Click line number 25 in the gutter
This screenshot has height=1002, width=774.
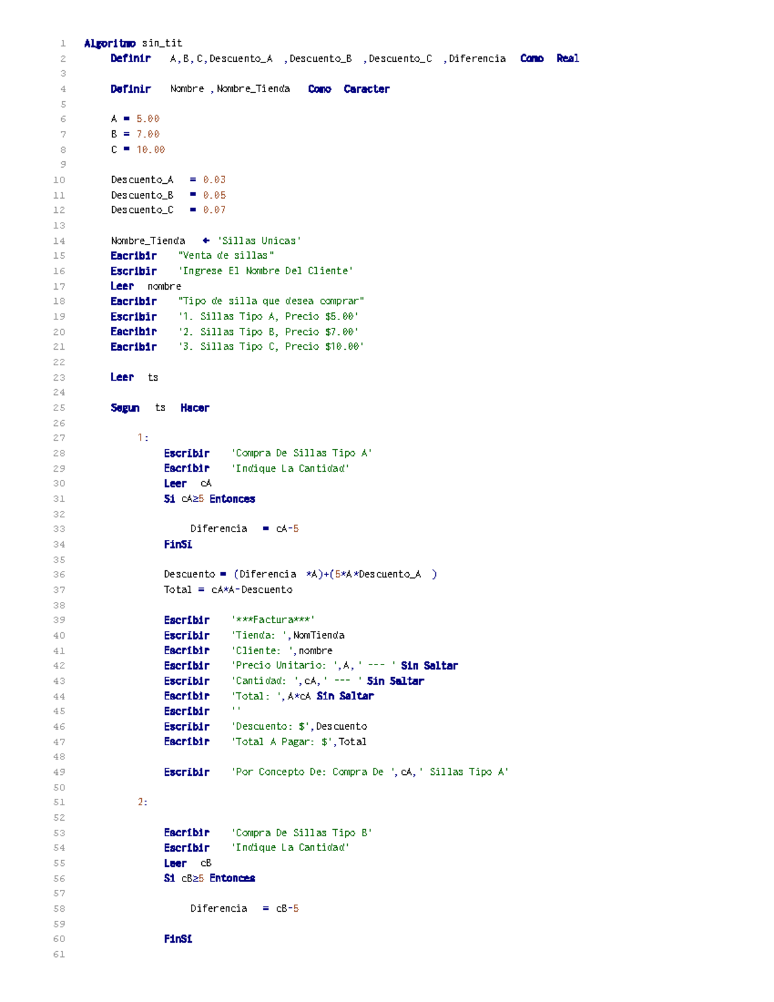point(59,408)
